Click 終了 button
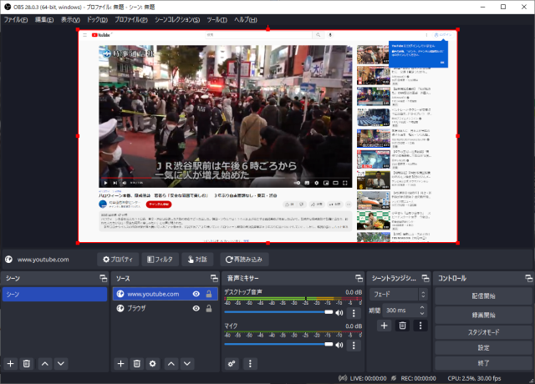The height and width of the screenshot is (384, 535). click(483, 363)
